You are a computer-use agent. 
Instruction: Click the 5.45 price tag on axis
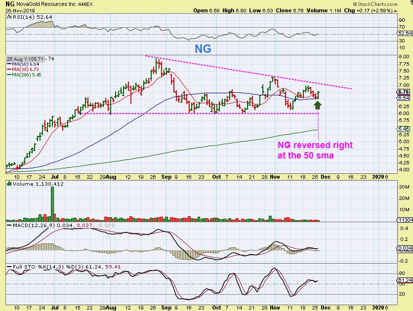click(403, 129)
